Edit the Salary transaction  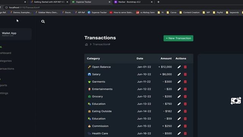tap(179, 74)
